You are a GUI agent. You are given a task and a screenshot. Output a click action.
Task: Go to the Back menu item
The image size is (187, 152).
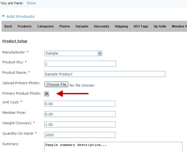click(x=8, y=26)
